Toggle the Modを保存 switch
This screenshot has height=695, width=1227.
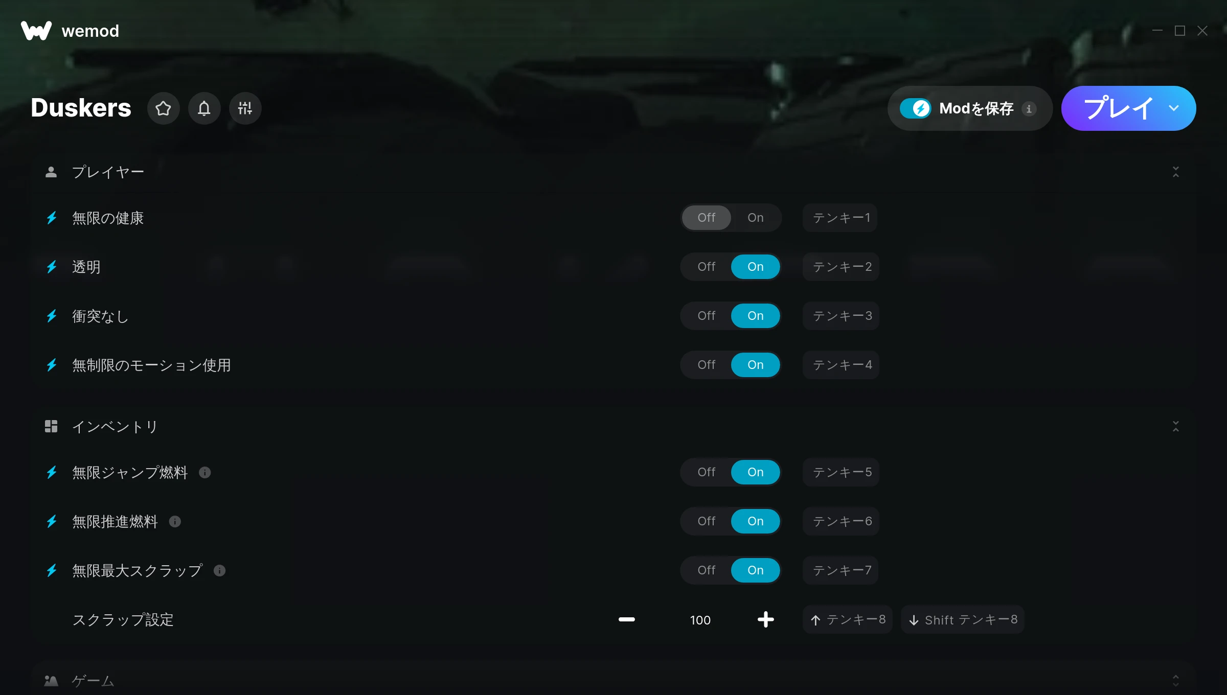(916, 108)
